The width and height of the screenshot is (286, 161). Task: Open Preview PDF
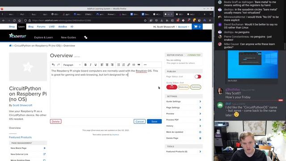pyautogui.click(x=184, y=120)
